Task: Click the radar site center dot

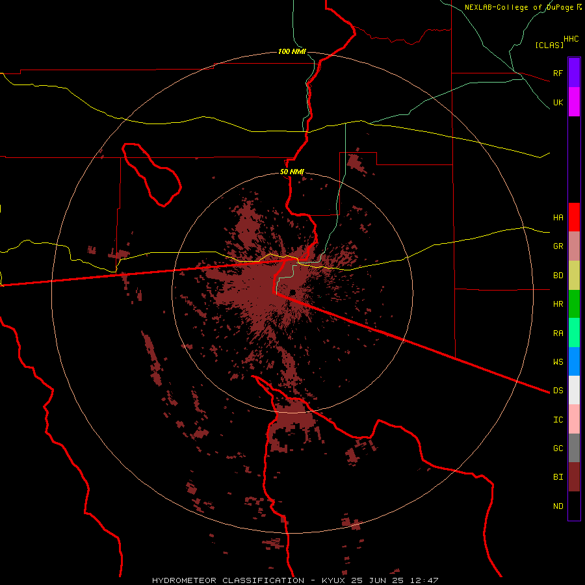Action: coord(292,292)
